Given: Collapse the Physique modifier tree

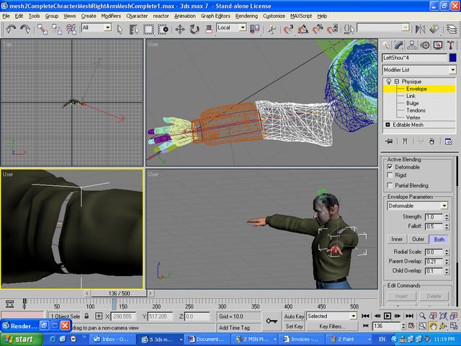Looking at the screenshot, I should click(395, 81).
